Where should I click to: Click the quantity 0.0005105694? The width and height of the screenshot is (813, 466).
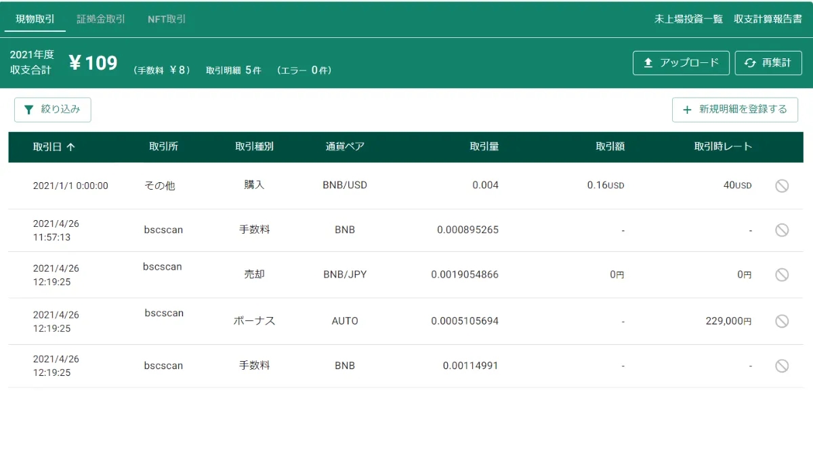(x=465, y=320)
